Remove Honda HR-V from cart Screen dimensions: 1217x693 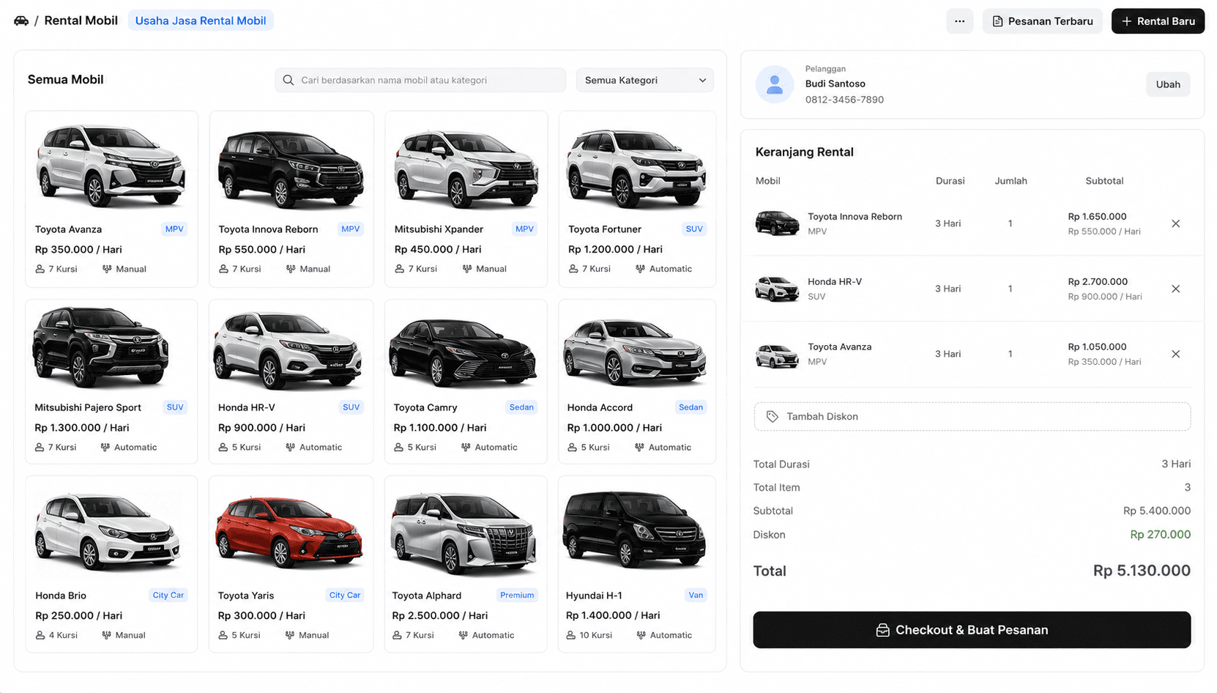[x=1175, y=289]
